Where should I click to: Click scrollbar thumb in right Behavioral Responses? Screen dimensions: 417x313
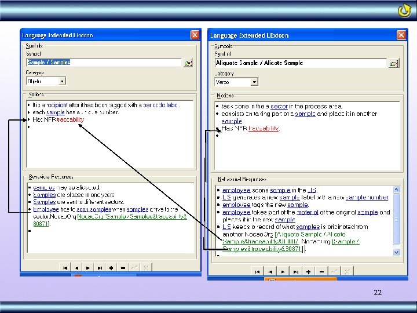tap(396, 219)
